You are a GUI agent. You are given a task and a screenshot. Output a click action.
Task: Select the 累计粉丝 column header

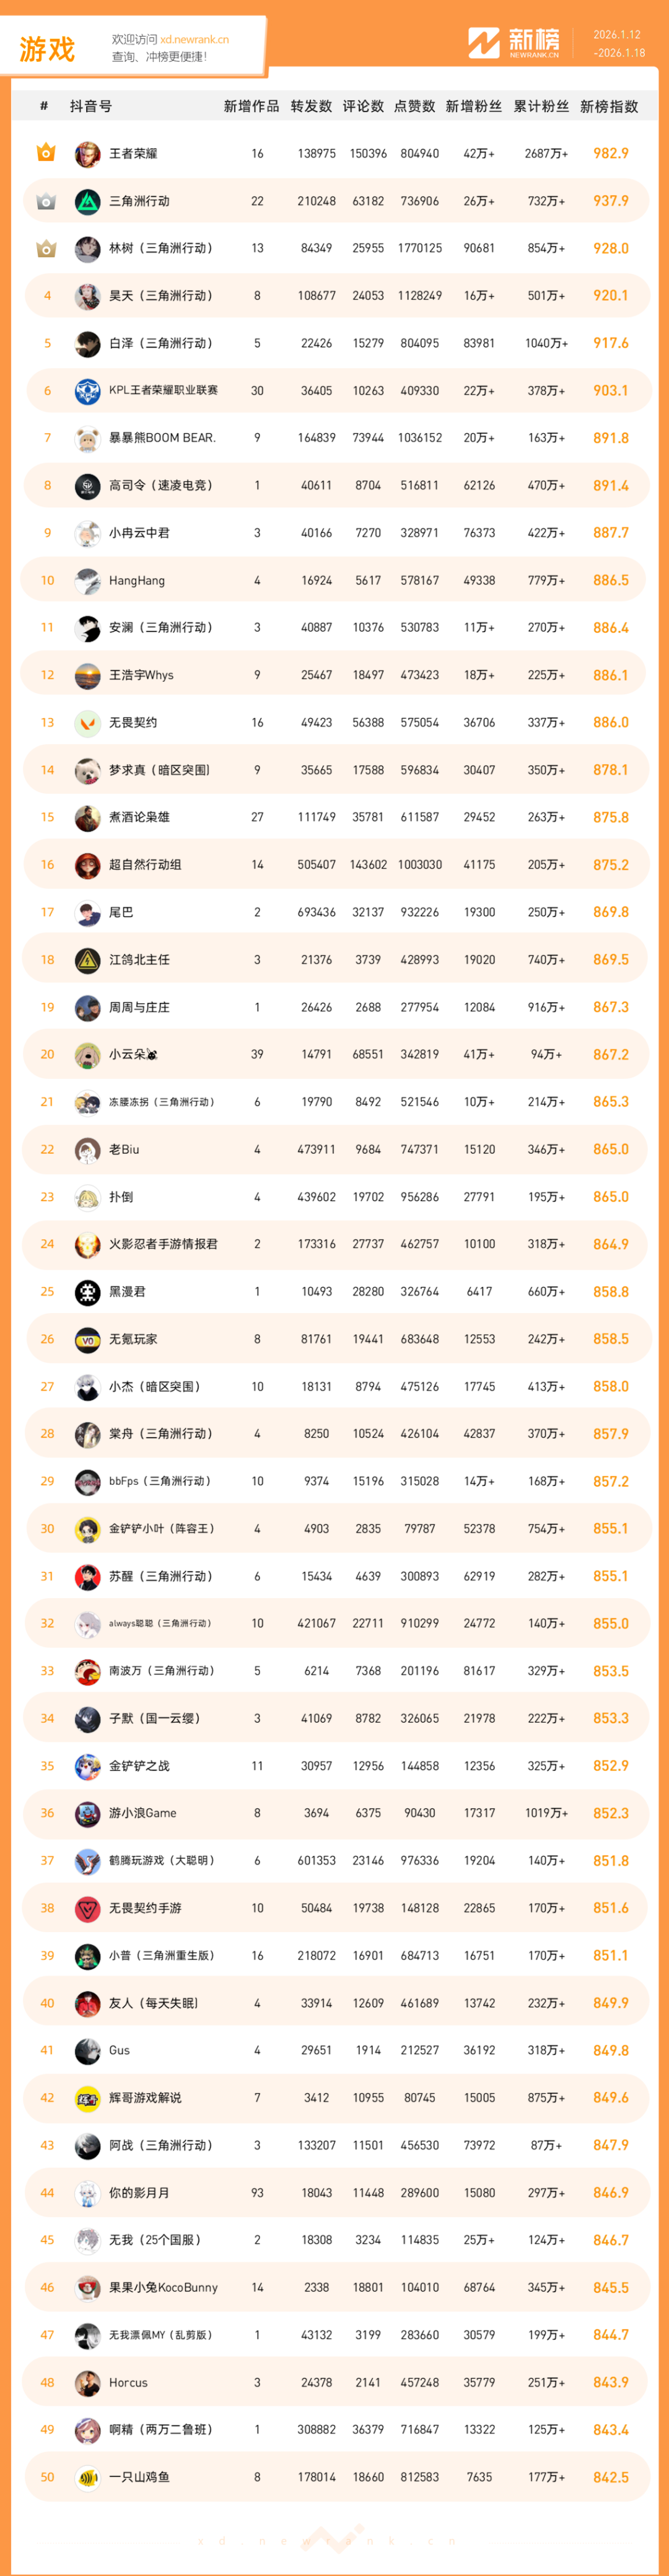tap(541, 106)
